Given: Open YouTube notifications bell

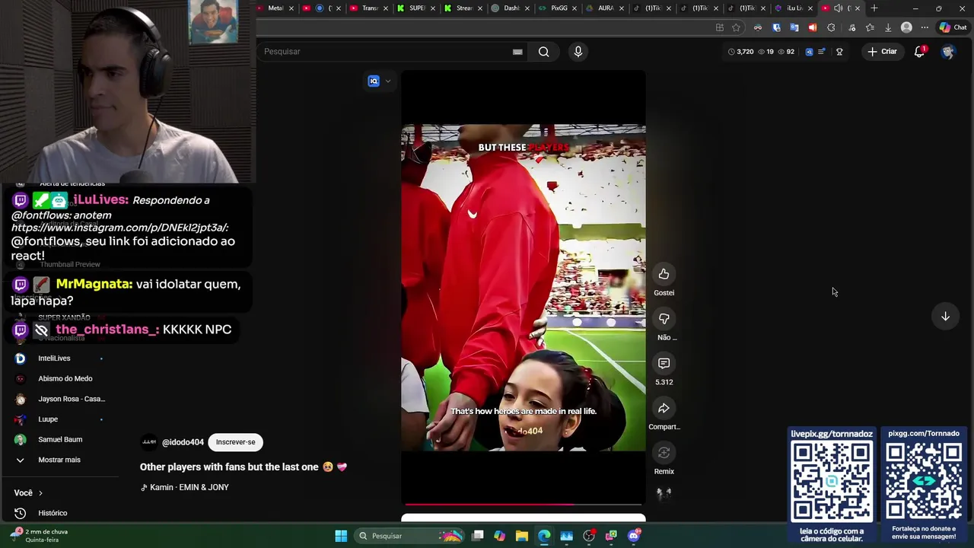Looking at the screenshot, I should click(x=919, y=52).
